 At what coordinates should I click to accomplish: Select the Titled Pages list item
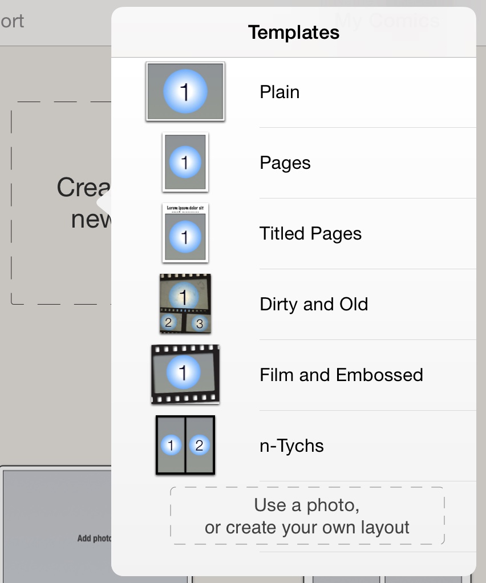310,233
